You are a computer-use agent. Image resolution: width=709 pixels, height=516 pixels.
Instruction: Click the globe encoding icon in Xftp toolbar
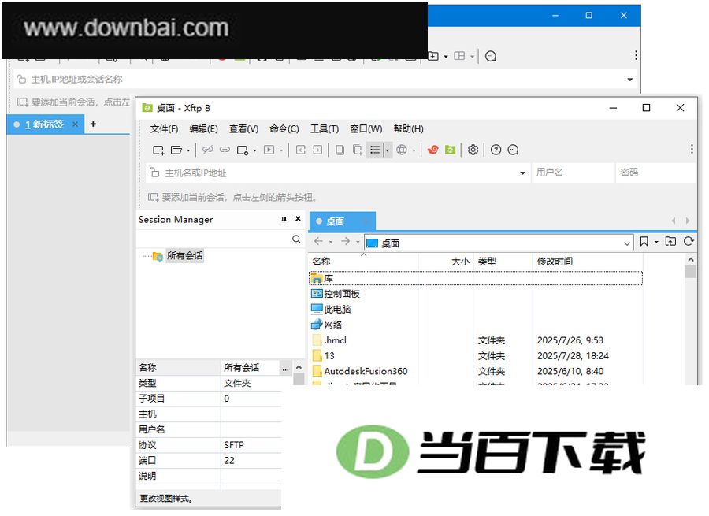pos(402,150)
